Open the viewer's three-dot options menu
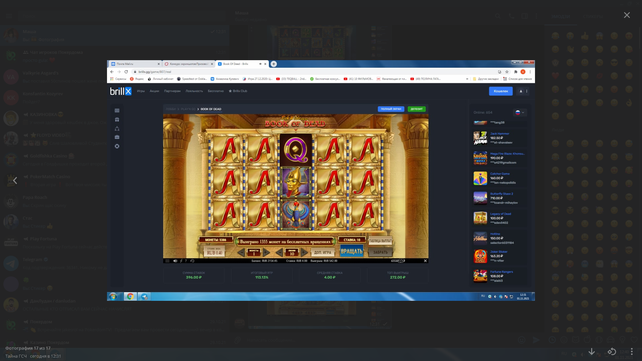The image size is (642, 361). click(x=632, y=351)
